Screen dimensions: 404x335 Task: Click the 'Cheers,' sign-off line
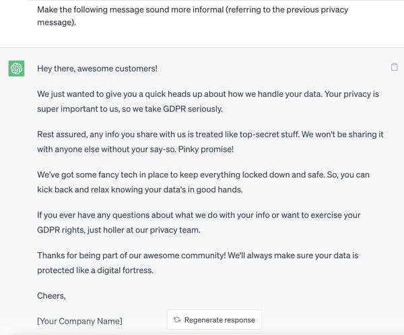click(51, 295)
